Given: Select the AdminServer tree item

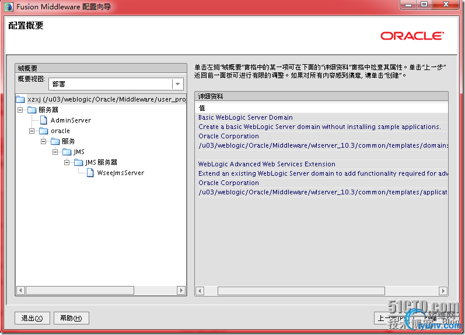Looking at the screenshot, I should tap(71, 120).
